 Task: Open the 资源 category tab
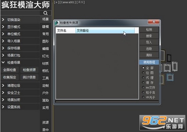coord(46,122)
